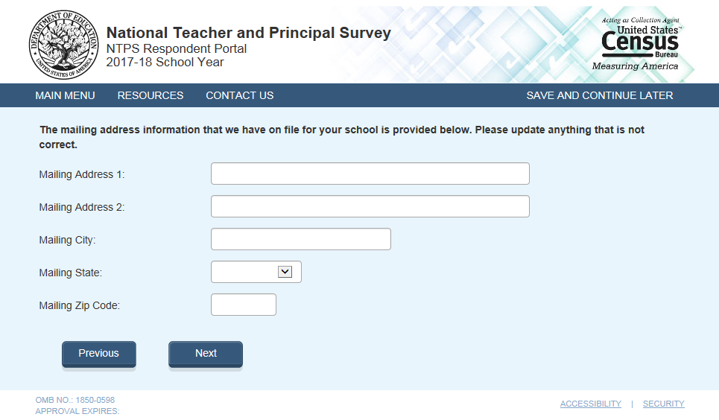The height and width of the screenshot is (420, 719).
Task: Click into the Mailing Address 2 field
Action: pyautogui.click(x=370, y=206)
